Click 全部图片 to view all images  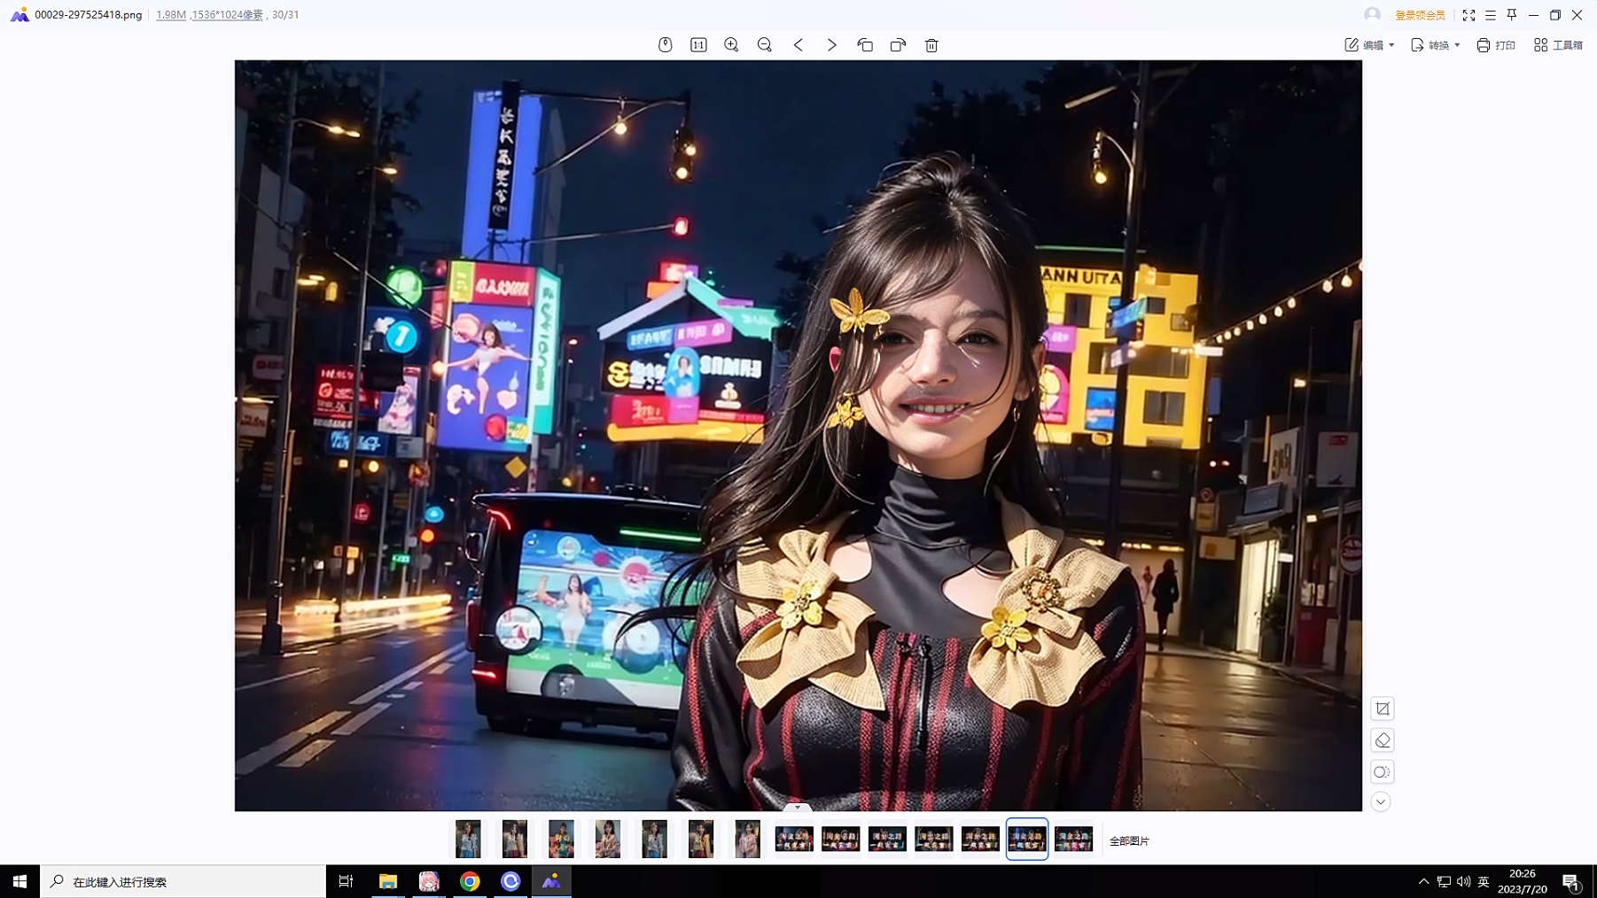point(1129,841)
